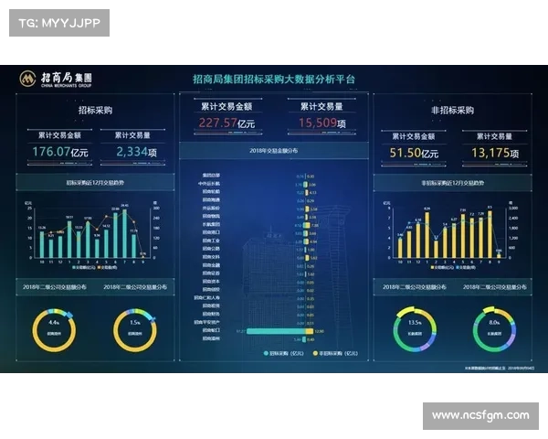The width and height of the screenshot is (548, 439).
Task: Click the 13.5% green donut chart
Action: [x=415, y=329]
